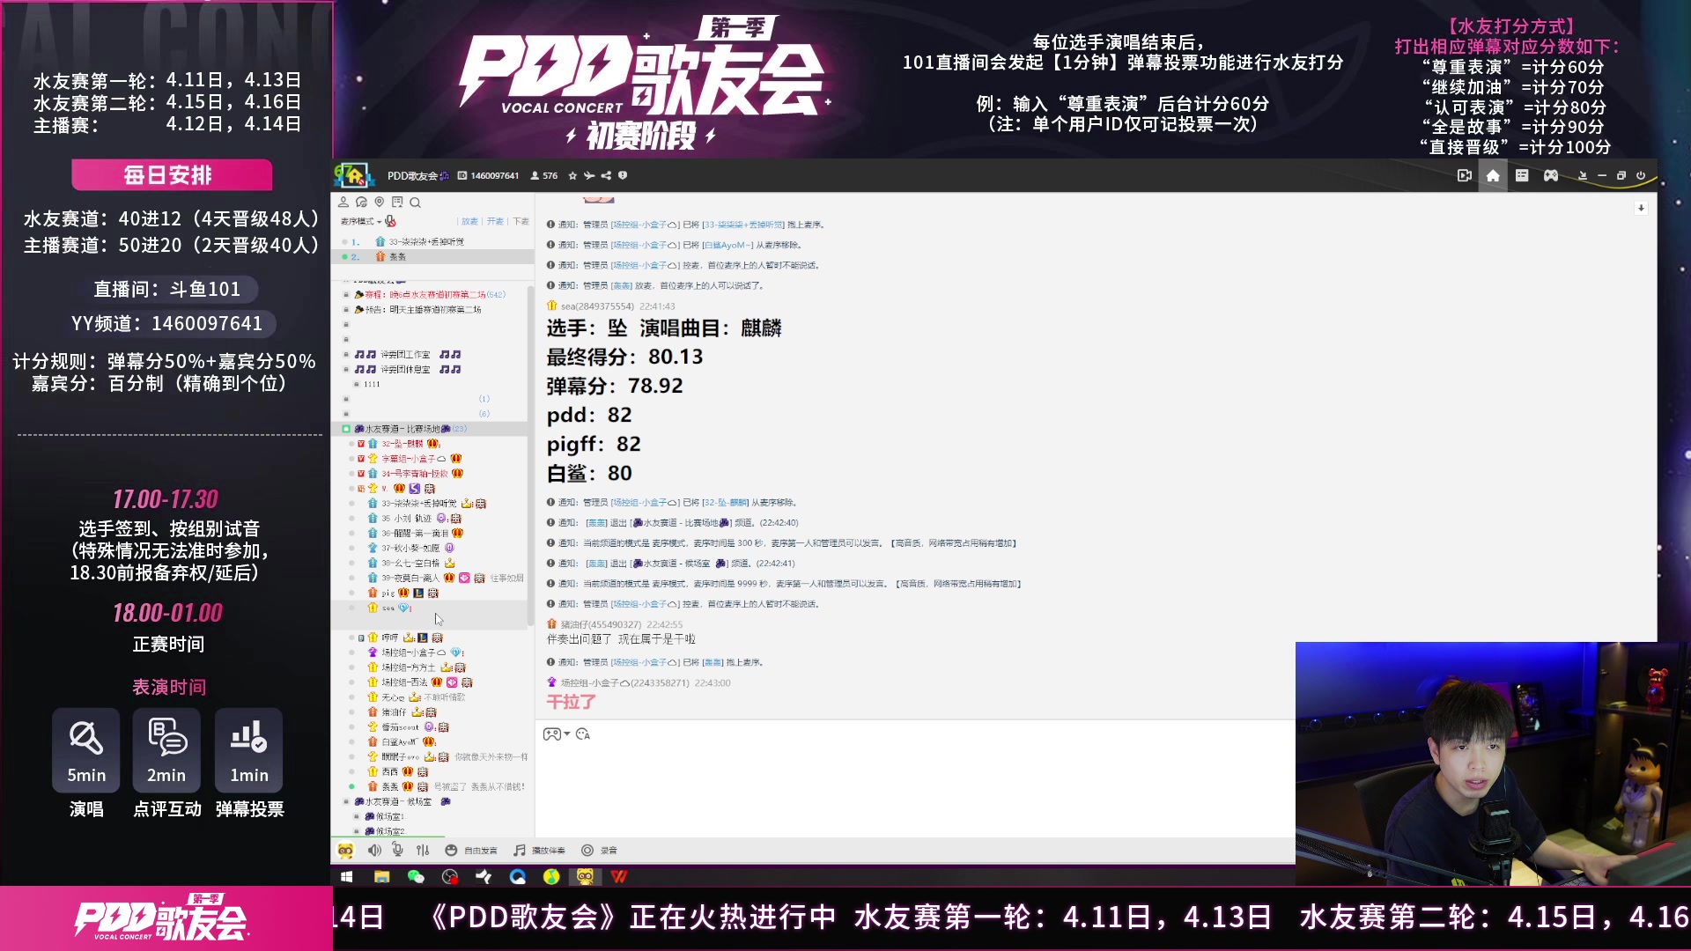Click the chat refresh bubble icon
Viewport: 1691px width, 951px height.
[361, 203]
